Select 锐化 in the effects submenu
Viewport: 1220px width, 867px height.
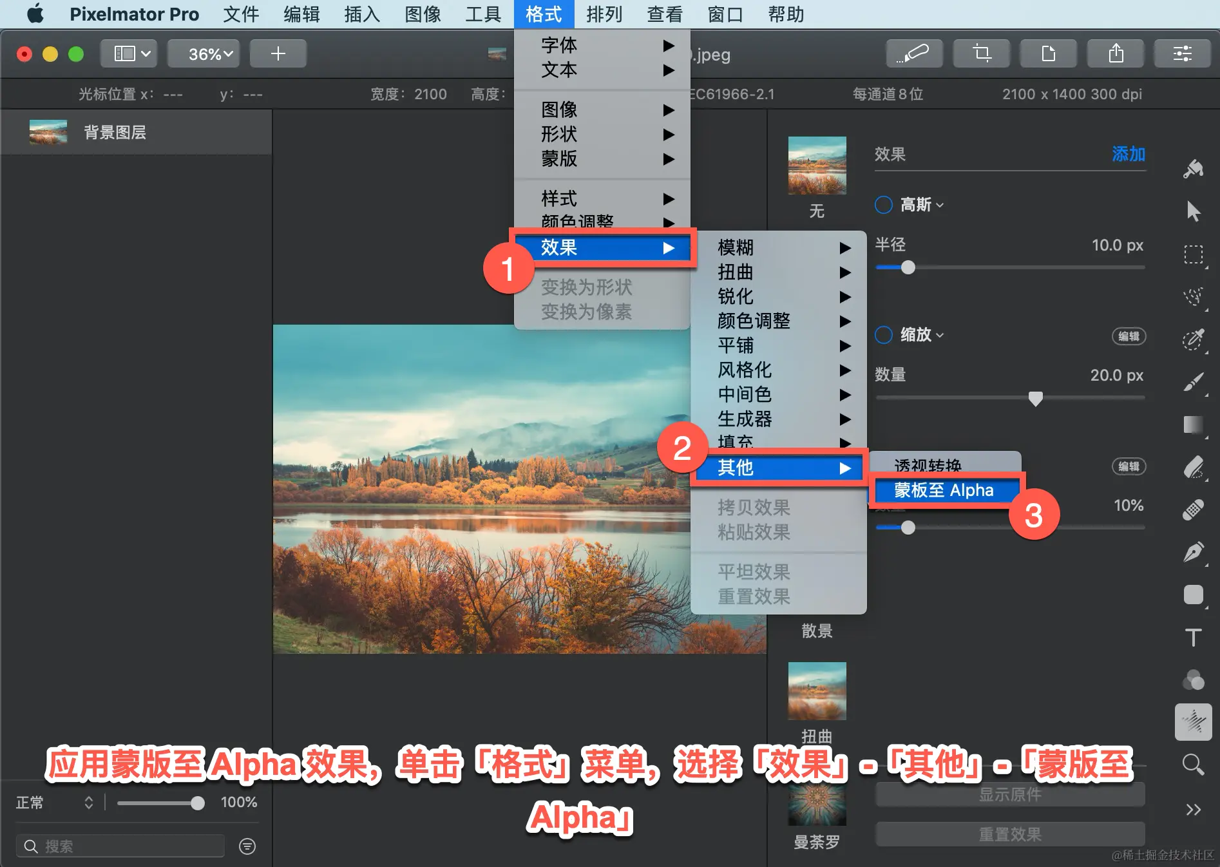778,296
